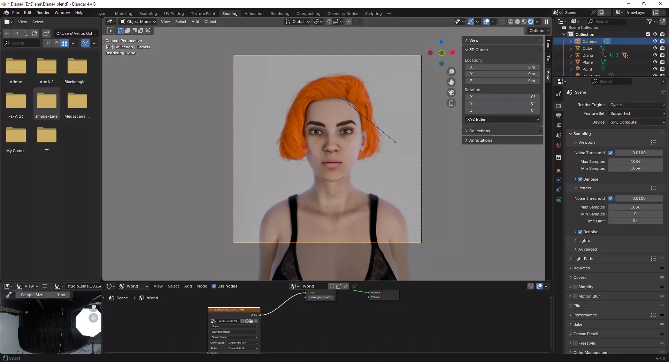The height and width of the screenshot is (362, 669).
Task: Open the Render properties tab
Action: coord(559,106)
